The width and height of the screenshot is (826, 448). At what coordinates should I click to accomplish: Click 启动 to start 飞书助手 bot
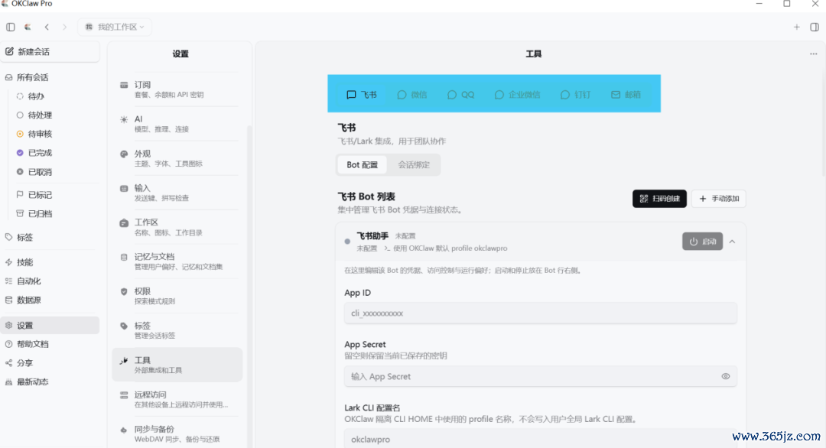(x=702, y=242)
